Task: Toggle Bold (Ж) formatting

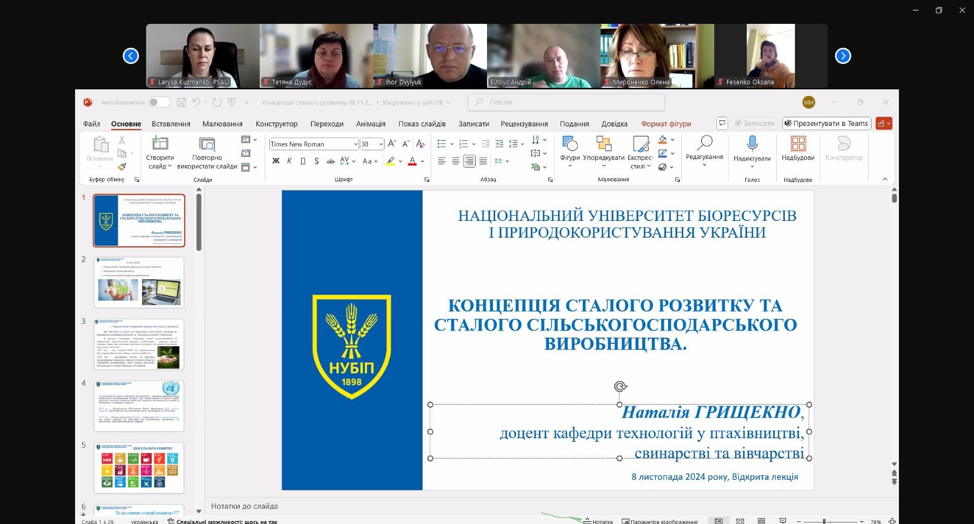Action: pyautogui.click(x=276, y=161)
